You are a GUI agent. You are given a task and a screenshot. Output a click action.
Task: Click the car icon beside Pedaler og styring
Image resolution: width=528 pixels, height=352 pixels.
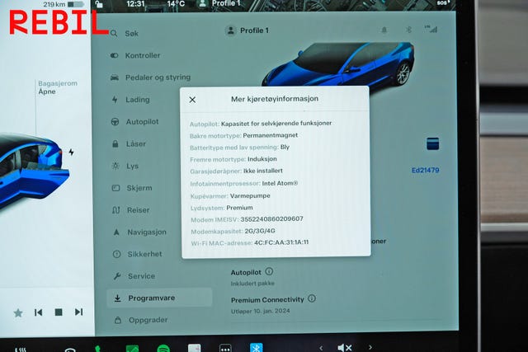click(x=115, y=77)
